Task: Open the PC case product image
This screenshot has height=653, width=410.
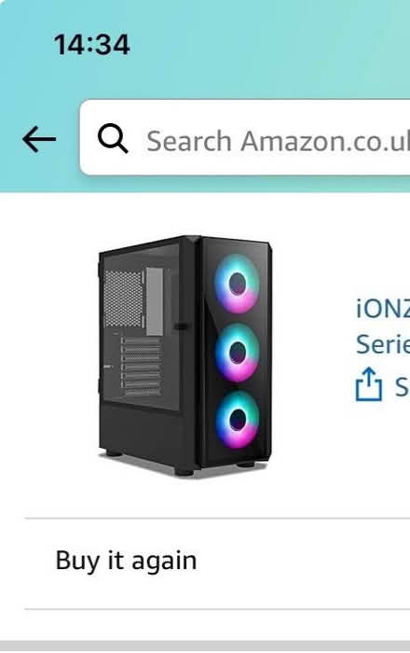Action: (185, 356)
